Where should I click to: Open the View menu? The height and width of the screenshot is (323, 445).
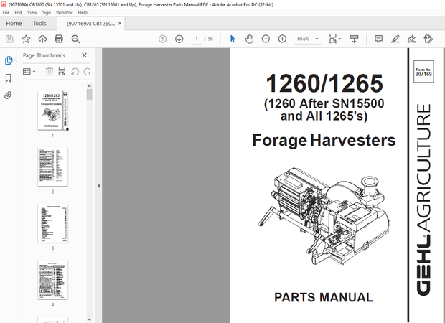pos(32,12)
